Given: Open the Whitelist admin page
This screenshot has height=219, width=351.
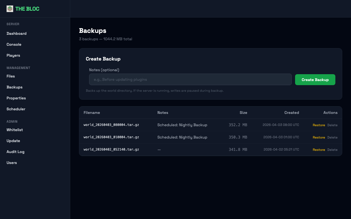Looking at the screenshot, I should click(x=15, y=130).
